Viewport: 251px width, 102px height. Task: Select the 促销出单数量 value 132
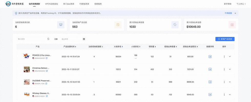(171, 95)
